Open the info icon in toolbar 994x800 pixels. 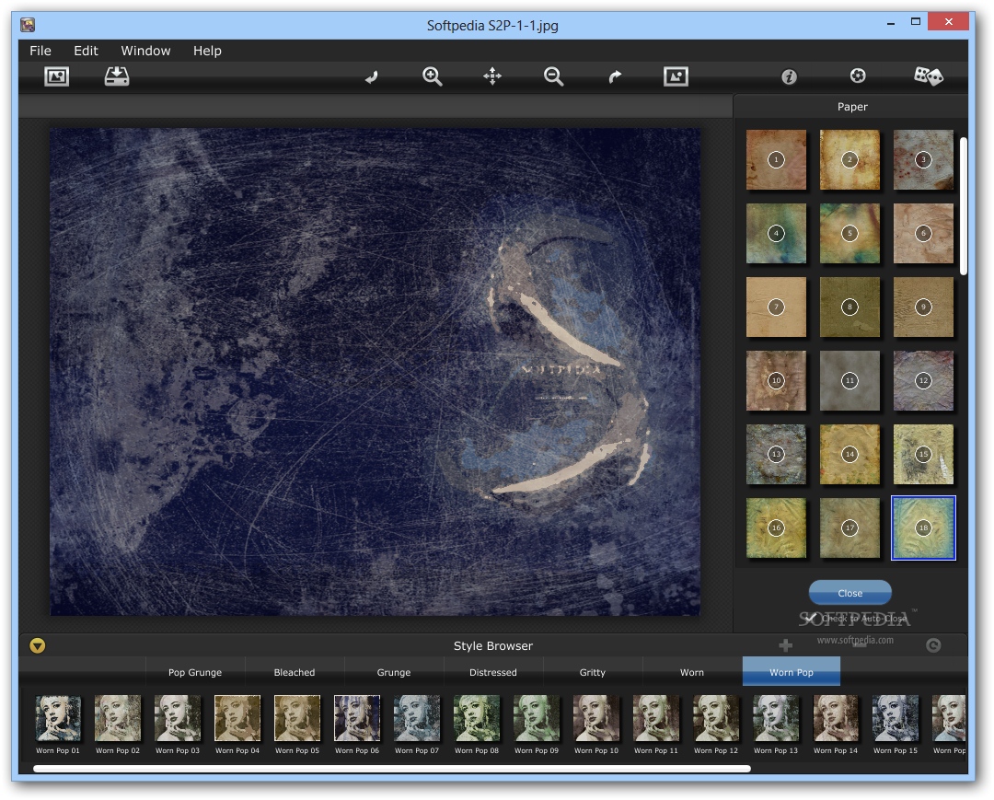[x=789, y=76]
